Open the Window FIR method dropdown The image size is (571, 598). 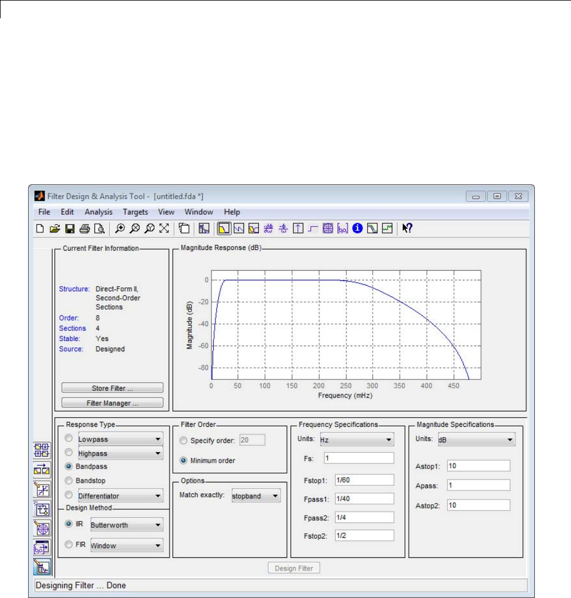pyautogui.click(x=127, y=545)
